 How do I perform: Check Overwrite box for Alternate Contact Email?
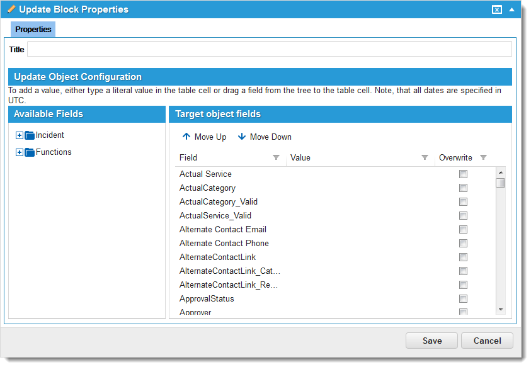pos(463,230)
